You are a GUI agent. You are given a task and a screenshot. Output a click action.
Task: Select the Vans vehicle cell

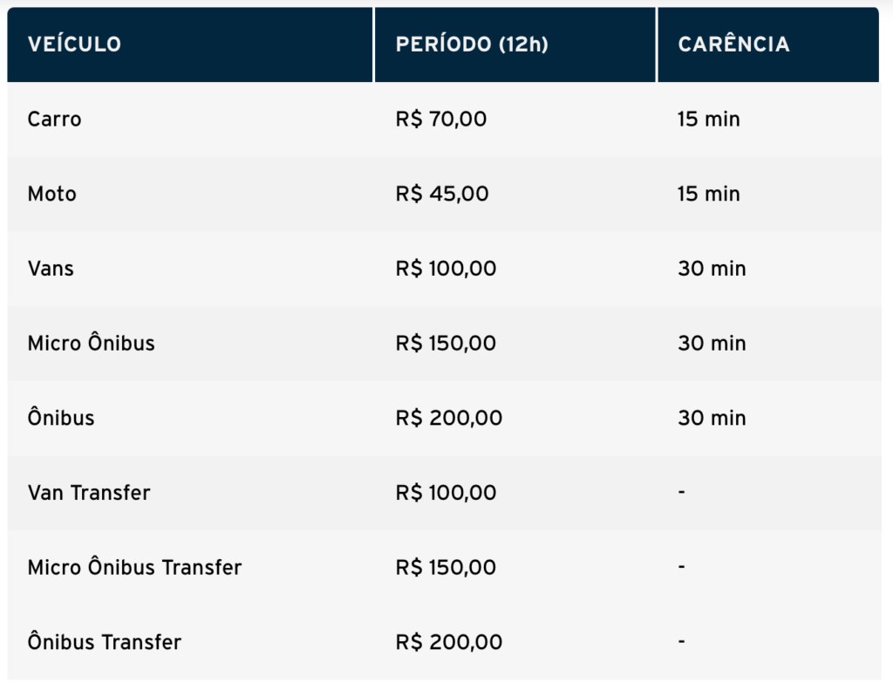[x=51, y=269]
